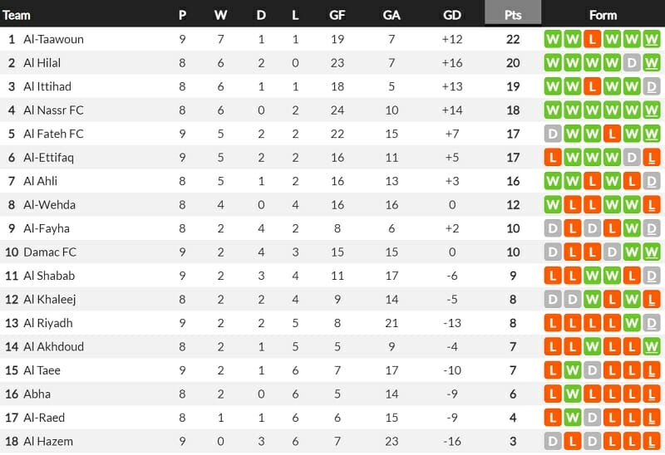This screenshot has width=665, height=455.
Task: Open the Al Nassr FC team link
Action: pyautogui.click(x=54, y=110)
